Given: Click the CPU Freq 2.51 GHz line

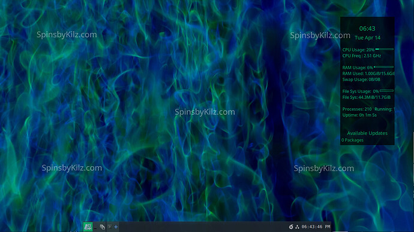Looking at the screenshot, I should tap(362, 56).
